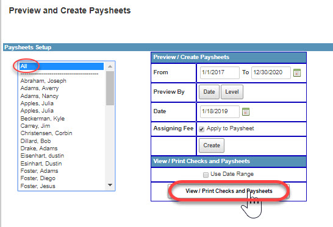Click the To date field 12/30/2020

click(271, 72)
